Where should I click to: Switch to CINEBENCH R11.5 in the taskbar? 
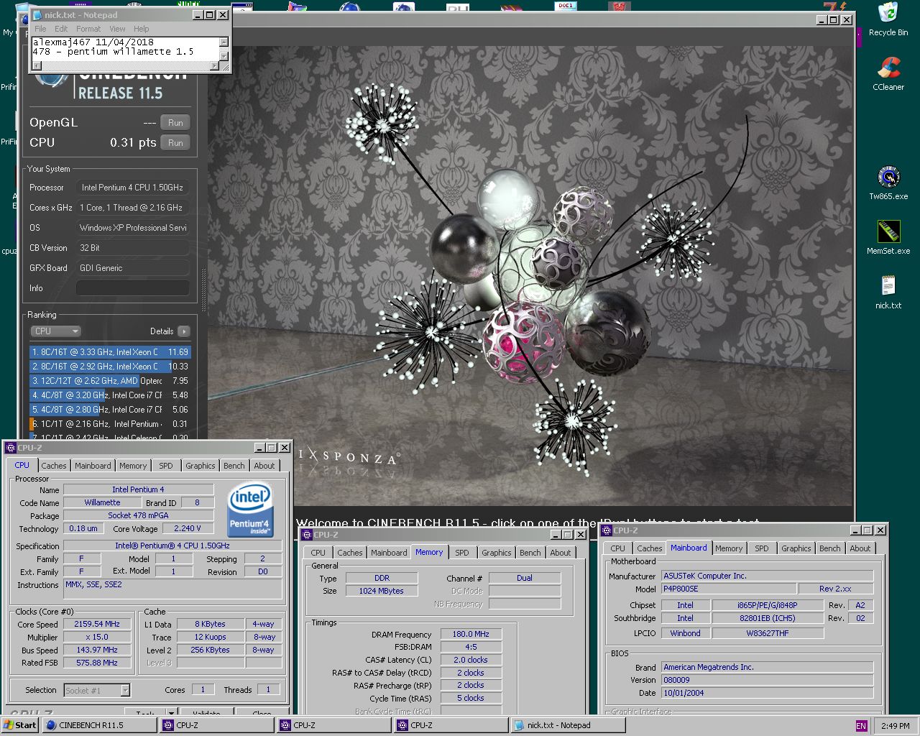click(x=100, y=725)
